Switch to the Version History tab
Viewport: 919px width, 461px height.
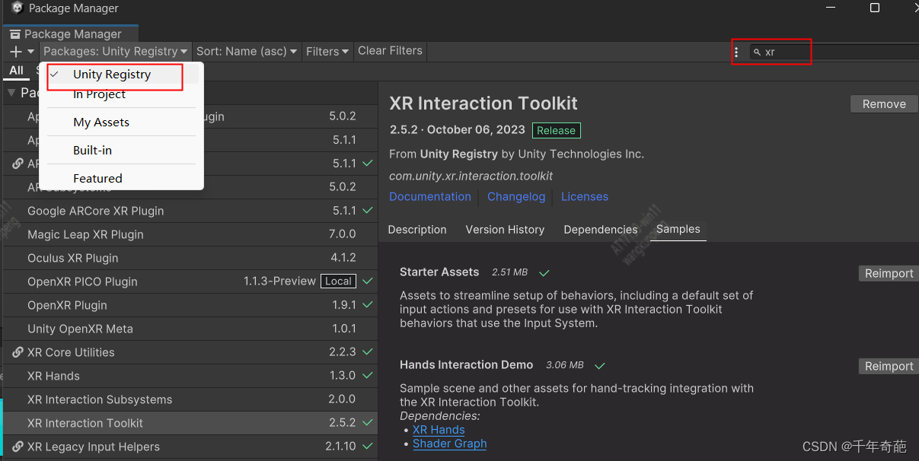point(505,230)
